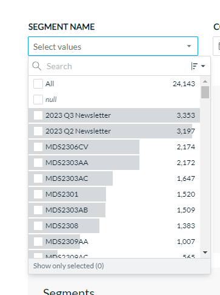Screen dimensions: 220x295
Task: Click Show only selected (0)
Action: tap(68, 266)
